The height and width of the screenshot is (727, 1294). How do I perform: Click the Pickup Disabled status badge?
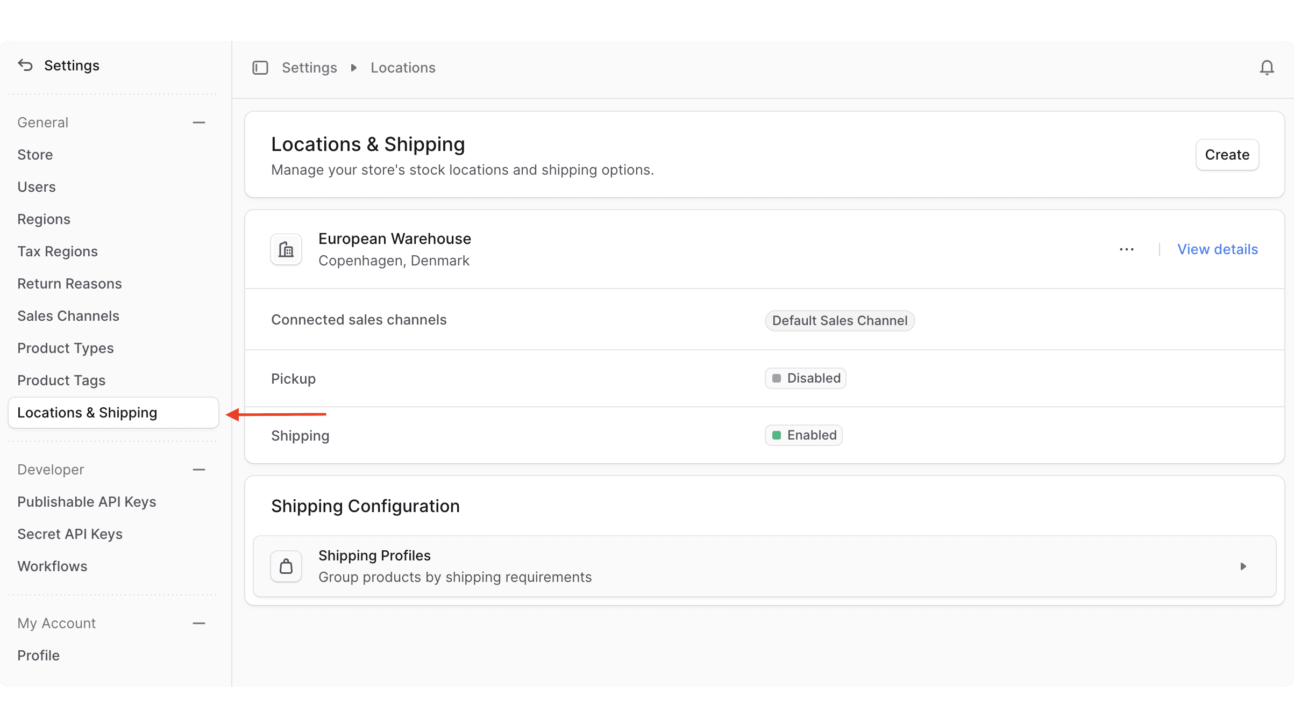pyautogui.click(x=805, y=378)
